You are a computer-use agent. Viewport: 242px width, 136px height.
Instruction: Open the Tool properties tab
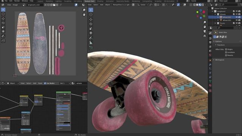coord(210,33)
